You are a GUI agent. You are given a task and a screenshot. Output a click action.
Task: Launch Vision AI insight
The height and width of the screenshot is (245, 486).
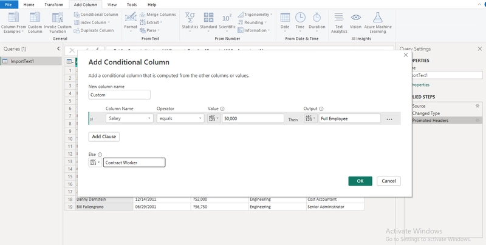tap(355, 22)
